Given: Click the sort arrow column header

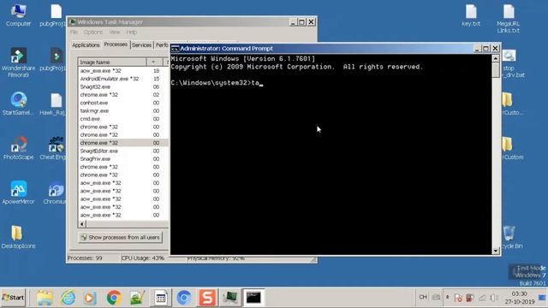Looking at the screenshot, I should (x=153, y=62).
